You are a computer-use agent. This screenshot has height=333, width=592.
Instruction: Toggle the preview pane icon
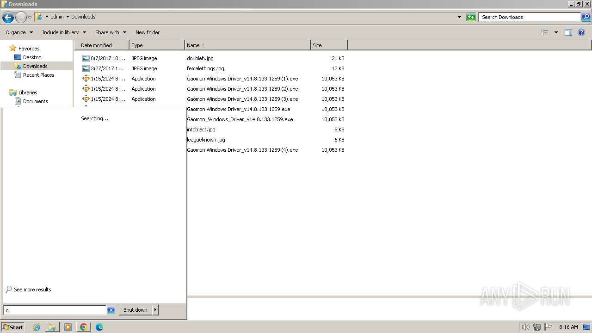pos(568,32)
